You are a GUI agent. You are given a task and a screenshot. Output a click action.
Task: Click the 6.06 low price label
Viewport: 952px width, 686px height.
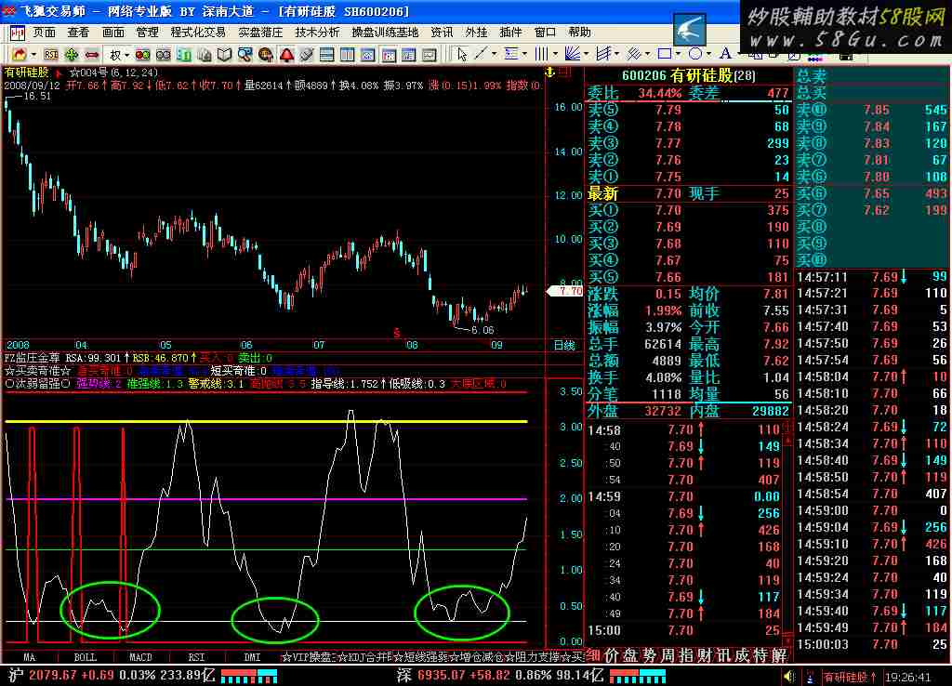point(483,330)
